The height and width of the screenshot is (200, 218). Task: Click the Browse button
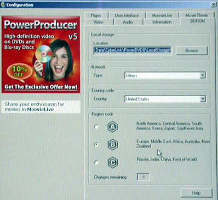(x=192, y=51)
